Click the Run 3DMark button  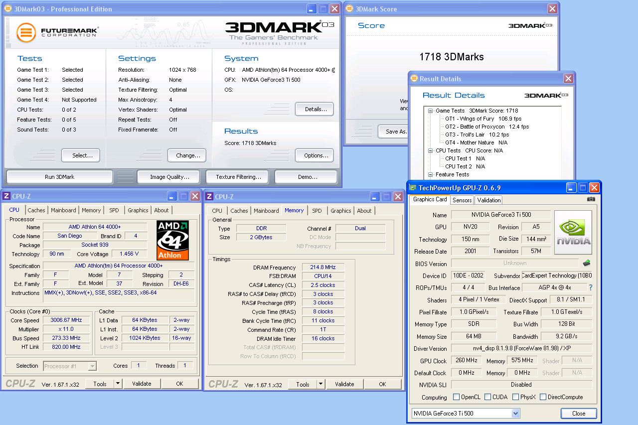(x=60, y=177)
